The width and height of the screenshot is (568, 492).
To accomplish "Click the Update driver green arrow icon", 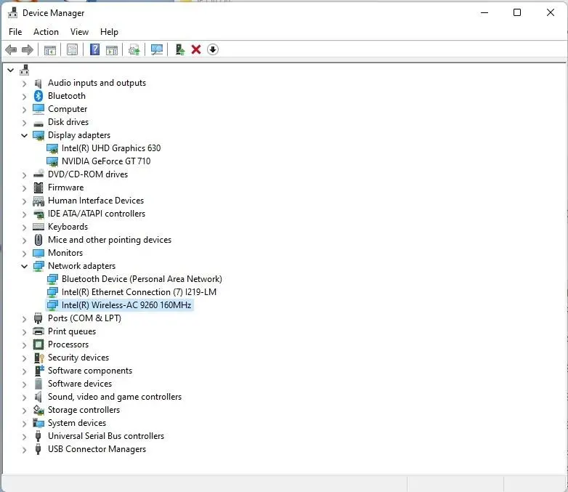I will 179,49.
